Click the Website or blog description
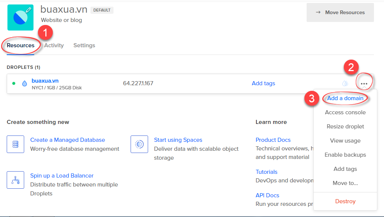 click(x=61, y=20)
